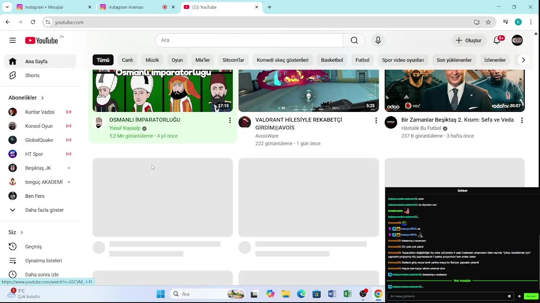This screenshot has width=540, height=303.
Task: Open Oynatma listeleri in sidebar
Action: pyautogui.click(x=40, y=260)
